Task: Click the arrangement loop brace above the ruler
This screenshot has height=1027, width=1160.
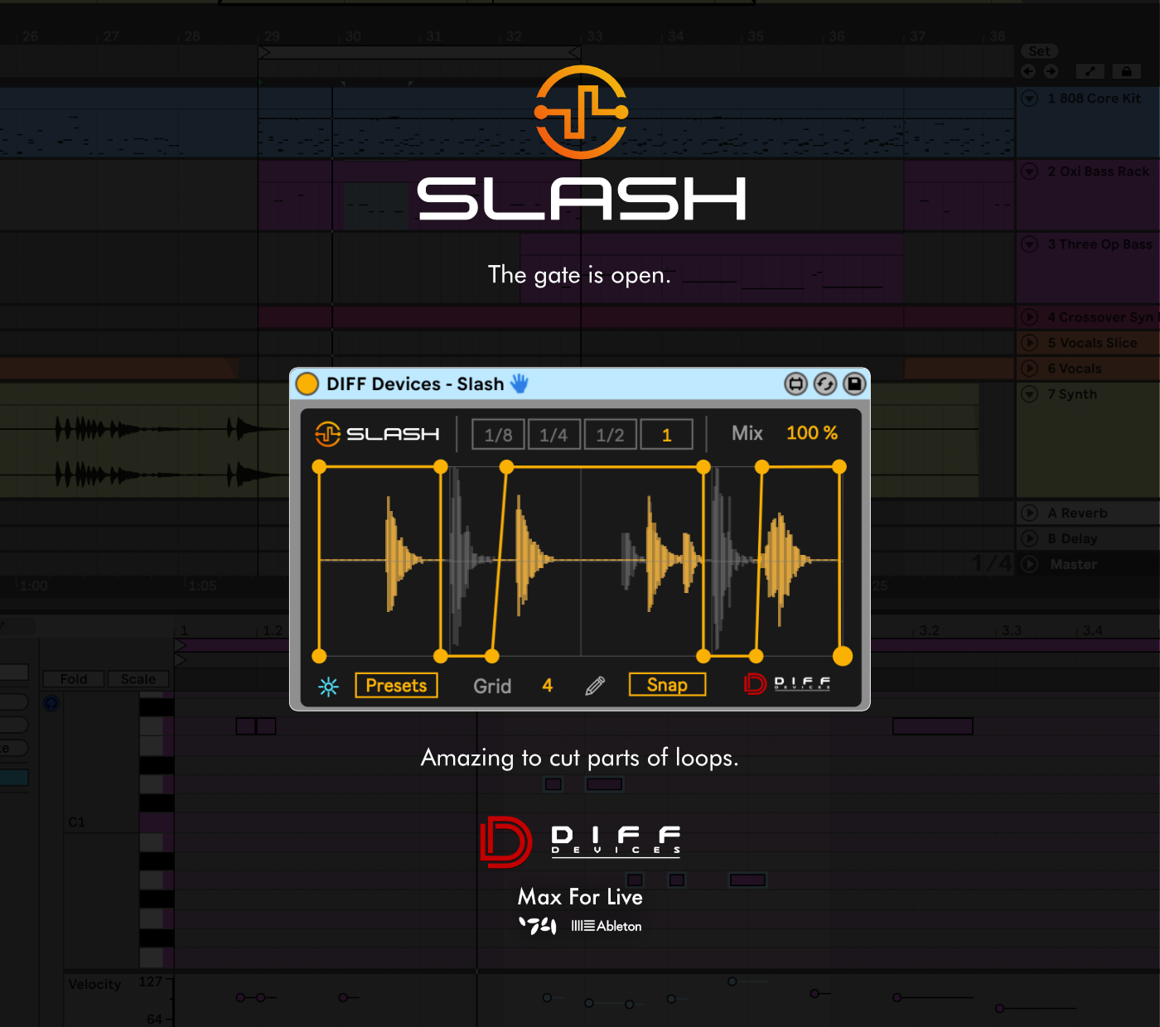Action: [x=419, y=52]
